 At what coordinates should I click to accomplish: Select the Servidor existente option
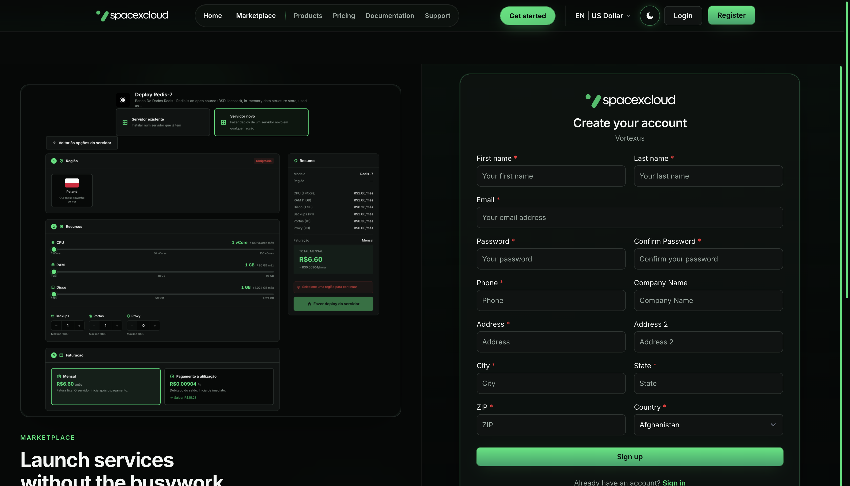click(x=163, y=122)
